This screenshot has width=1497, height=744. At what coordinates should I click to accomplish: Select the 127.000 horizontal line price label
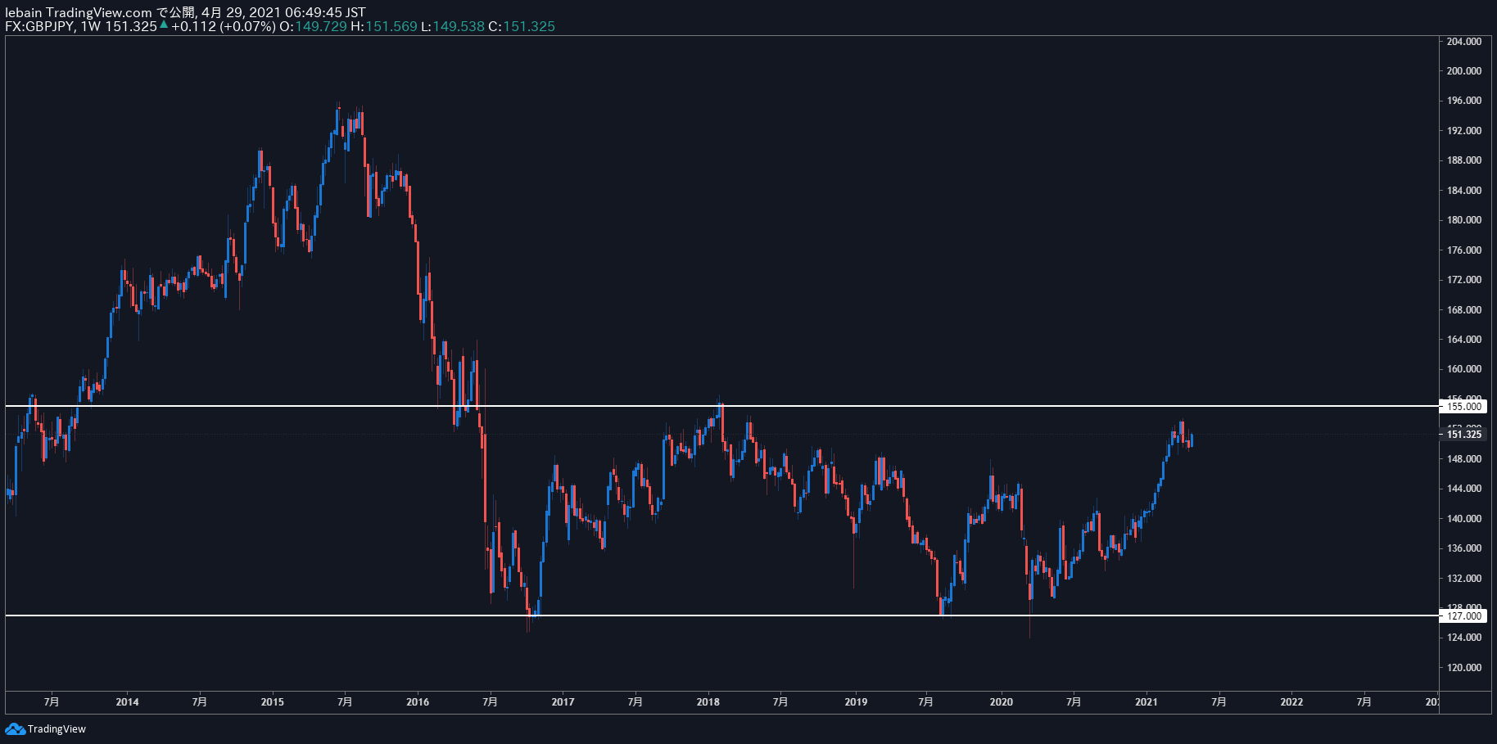point(1463,615)
